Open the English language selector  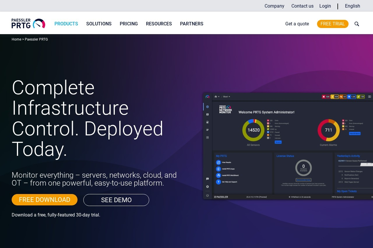coord(353,6)
